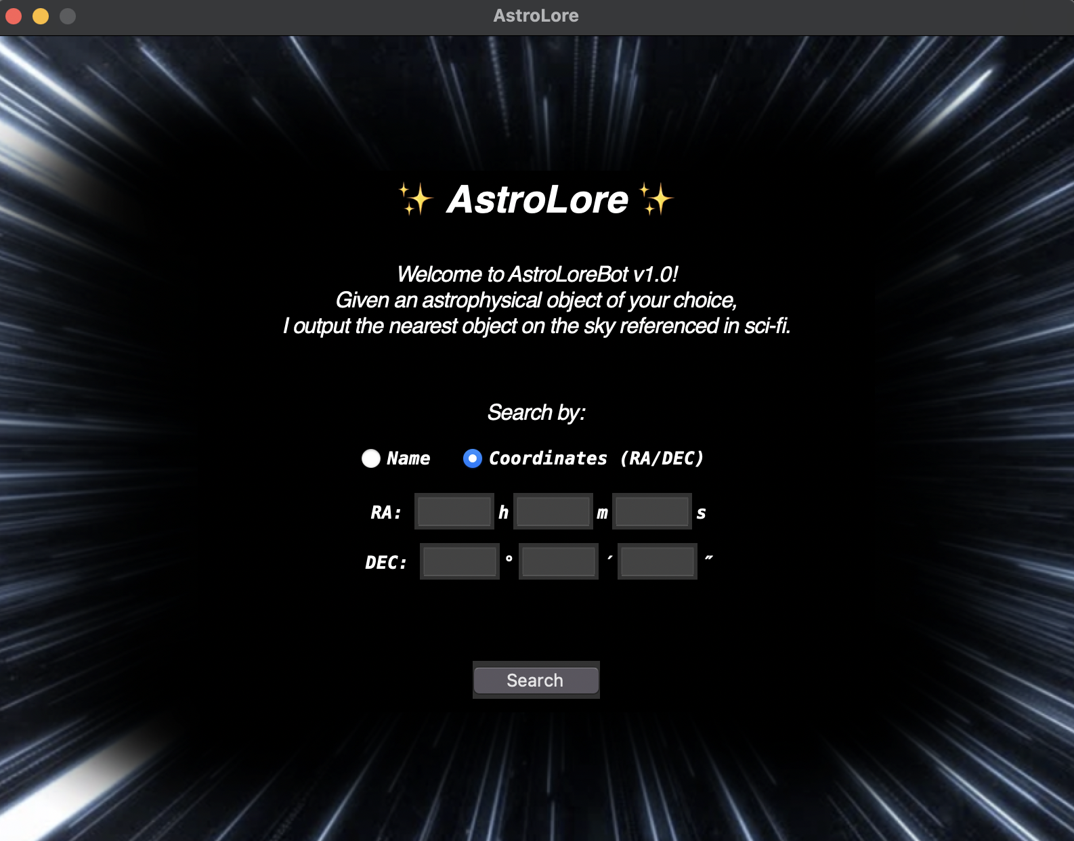Click the 'DEC:' label
This screenshot has width=1074, height=841.
point(386,563)
